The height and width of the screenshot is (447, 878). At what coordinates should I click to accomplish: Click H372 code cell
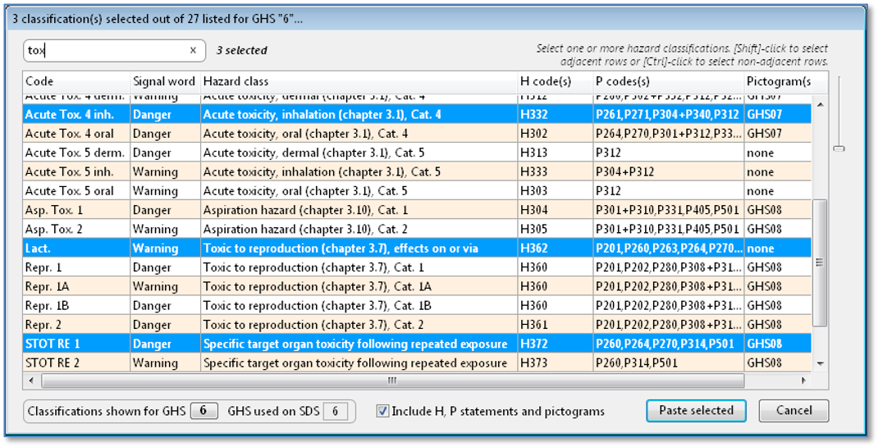555,344
